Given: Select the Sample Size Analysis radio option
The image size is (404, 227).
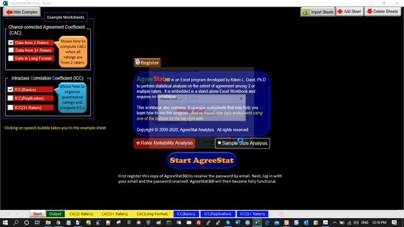Looking at the screenshot, I should coord(242,143).
